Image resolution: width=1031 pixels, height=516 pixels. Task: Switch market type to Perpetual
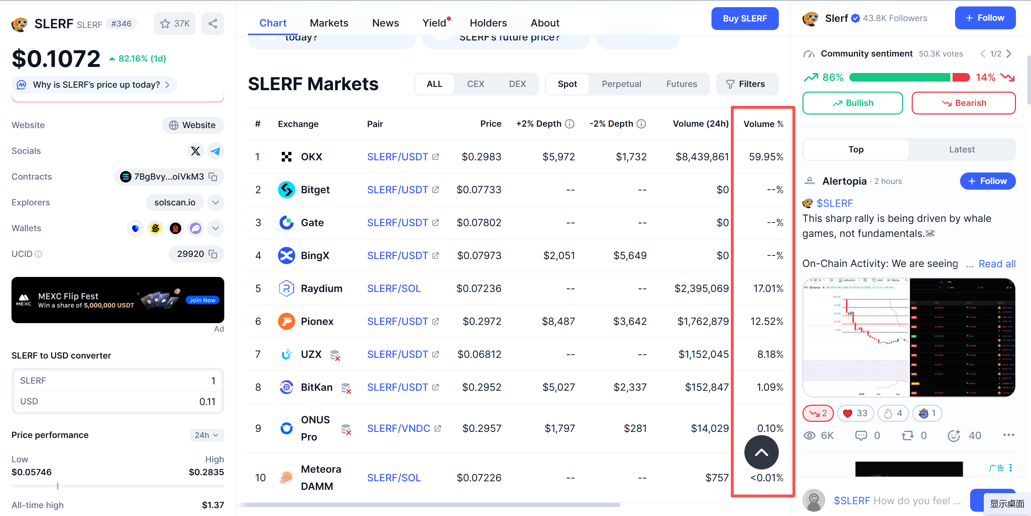[x=621, y=84]
